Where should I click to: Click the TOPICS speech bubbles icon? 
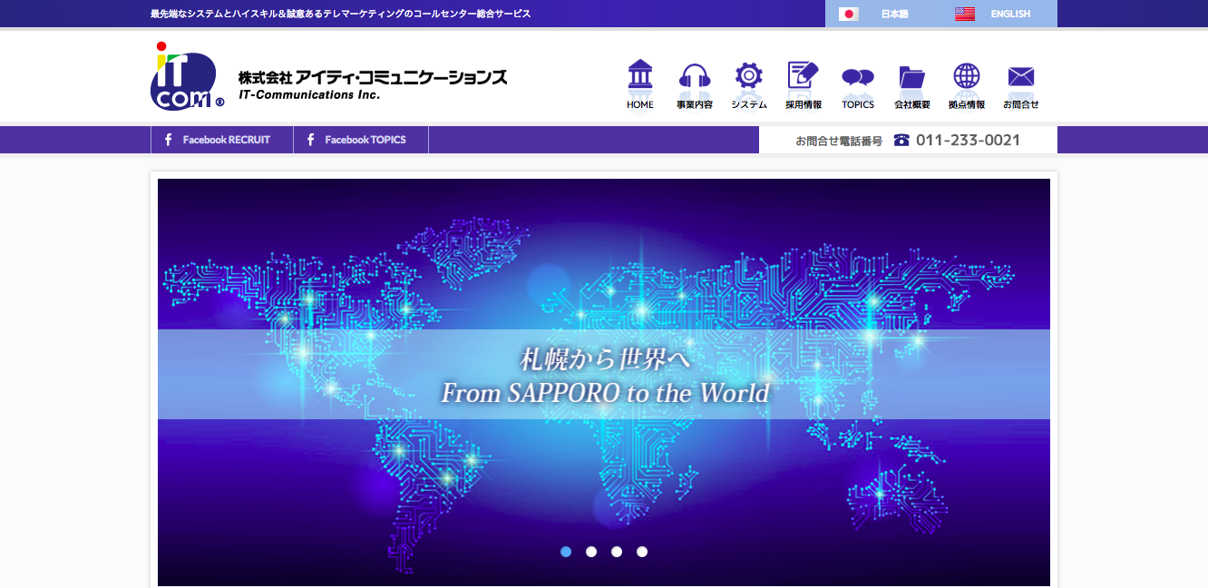click(x=858, y=78)
